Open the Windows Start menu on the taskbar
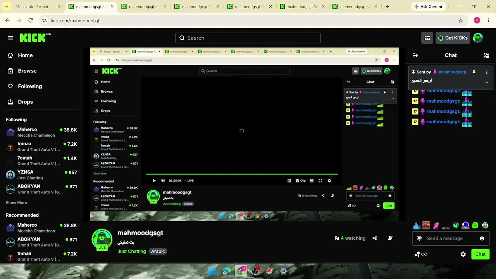496x279 pixels. tap(212, 271)
